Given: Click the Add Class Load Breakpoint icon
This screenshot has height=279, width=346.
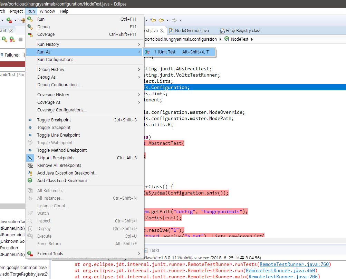Looking at the screenshot, I should pos(30,180).
